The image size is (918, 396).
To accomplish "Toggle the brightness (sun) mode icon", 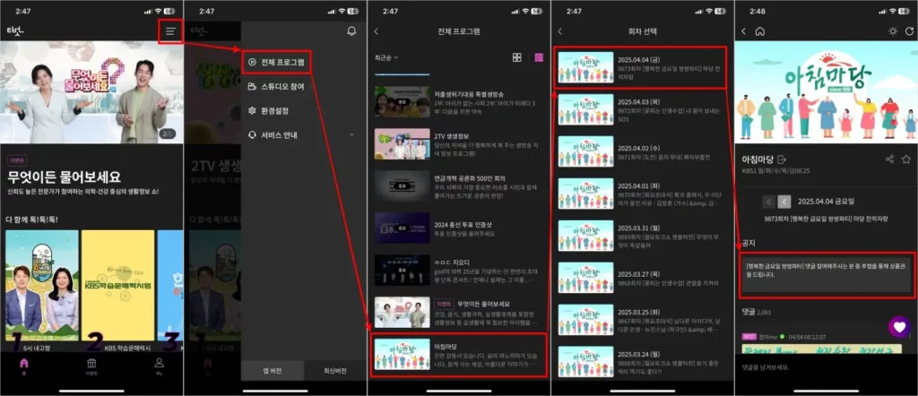I will [892, 31].
